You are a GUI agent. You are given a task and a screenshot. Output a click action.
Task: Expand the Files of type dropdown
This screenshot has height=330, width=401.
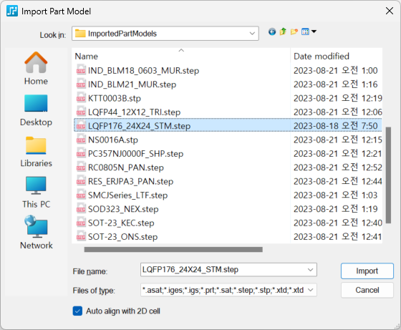tap(310, 290)
